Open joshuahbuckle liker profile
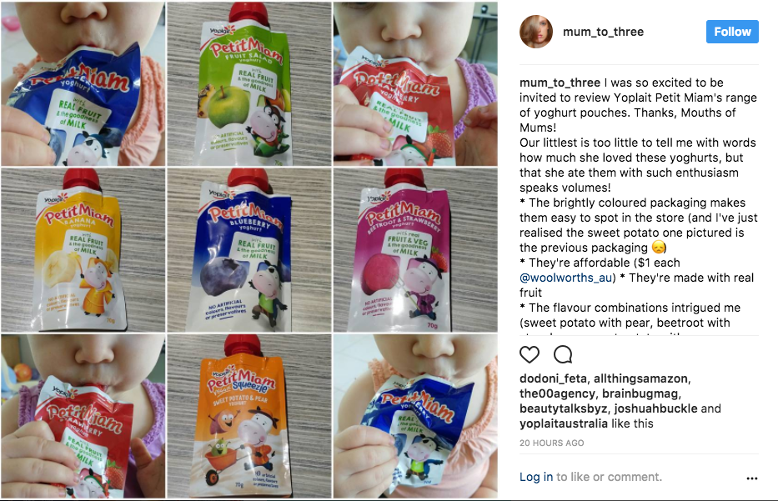The width and height of the screenshot is (778, 501). pyautogui.click(x=656, y=408)
